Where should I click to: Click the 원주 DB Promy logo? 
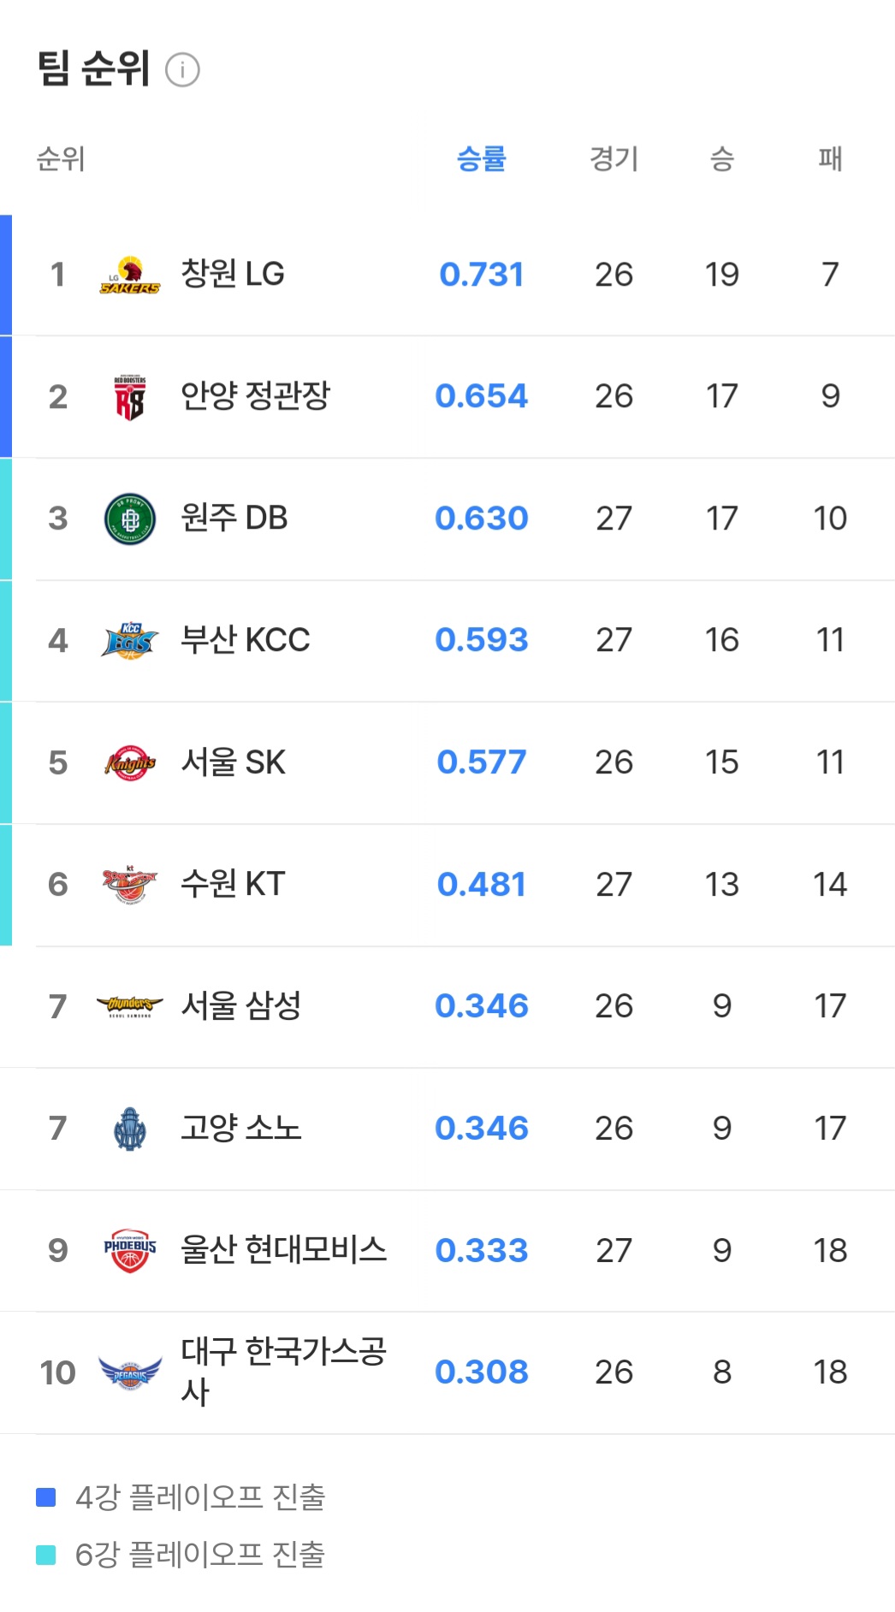point(130,519)
